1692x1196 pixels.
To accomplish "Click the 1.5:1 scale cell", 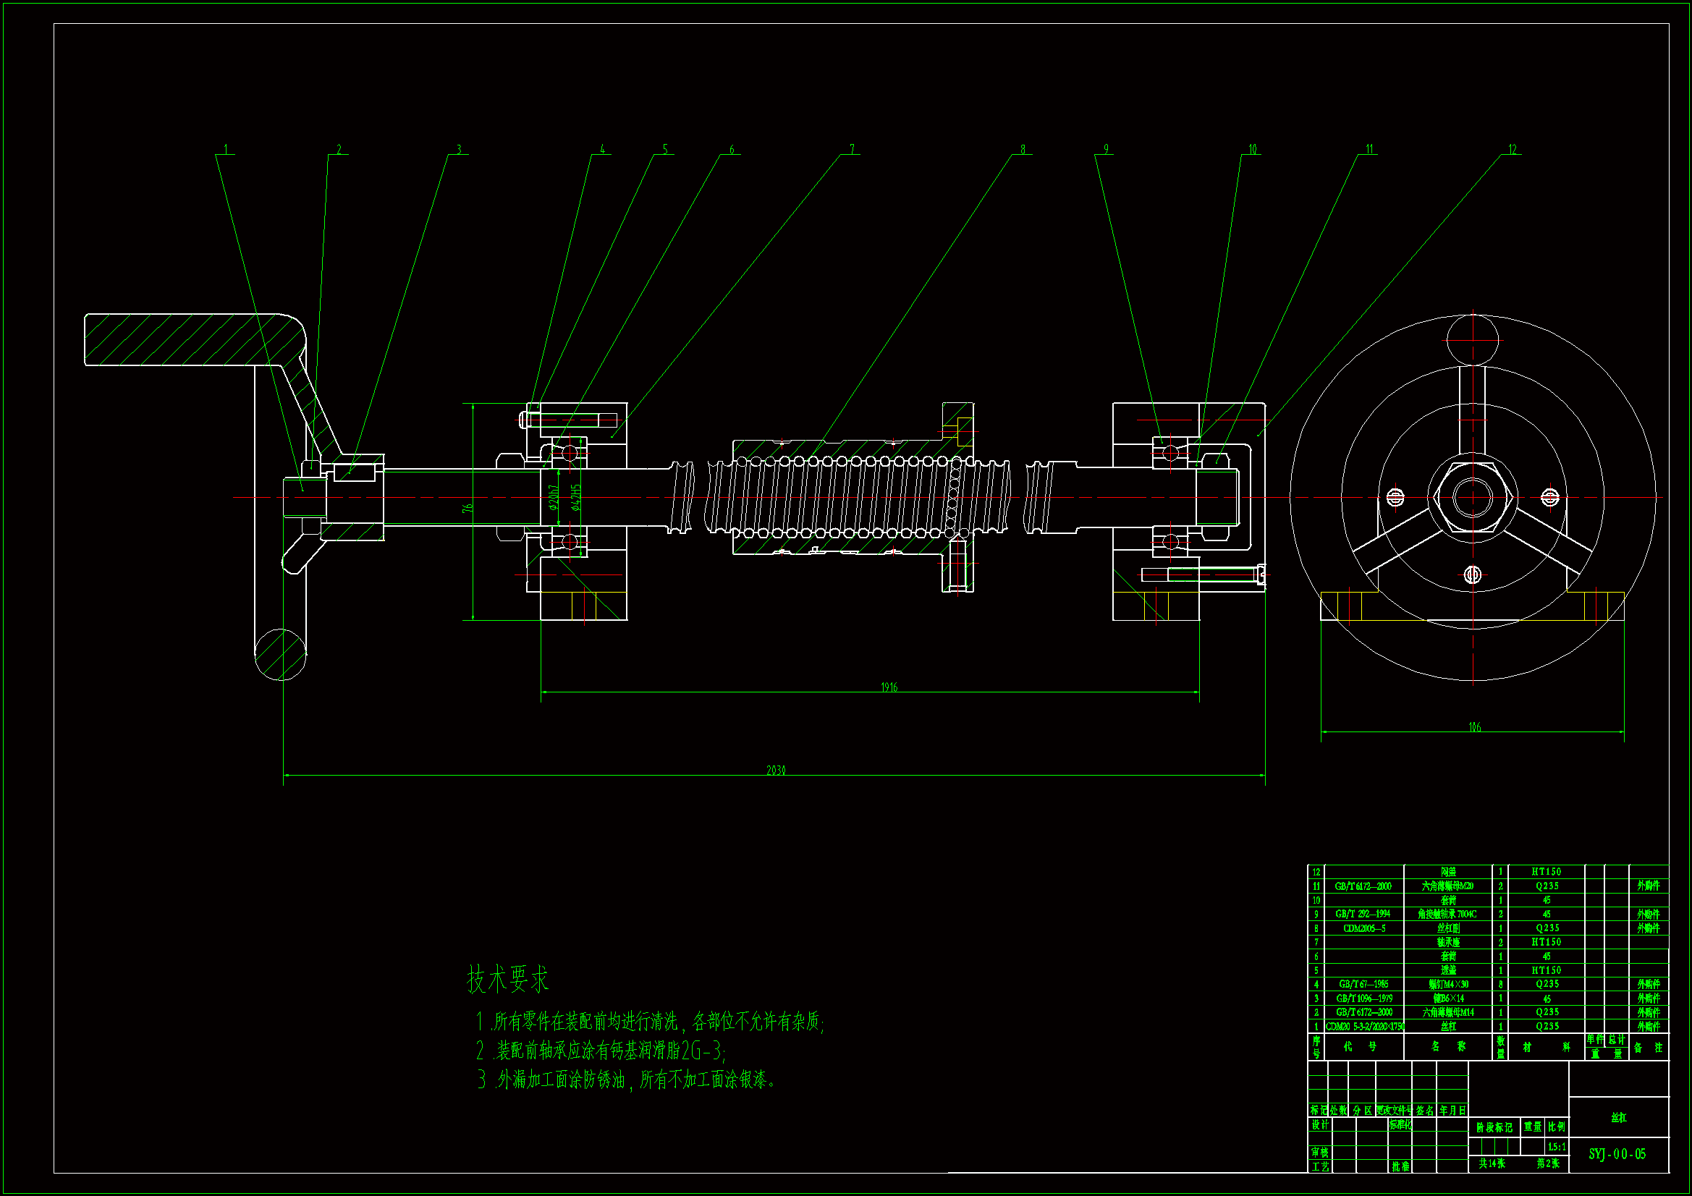I will coord(1557,1147).
